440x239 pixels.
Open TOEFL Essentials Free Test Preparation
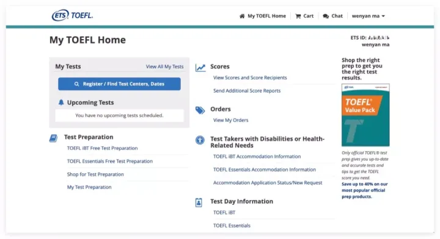[110, 161]
